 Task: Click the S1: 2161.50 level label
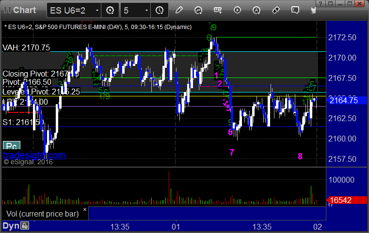coord(23,122)
